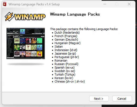Select the Dutch (Nederlands) list entry

tap(67, 33)
